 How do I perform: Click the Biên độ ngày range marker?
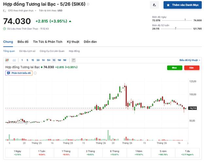pos(185,20)
